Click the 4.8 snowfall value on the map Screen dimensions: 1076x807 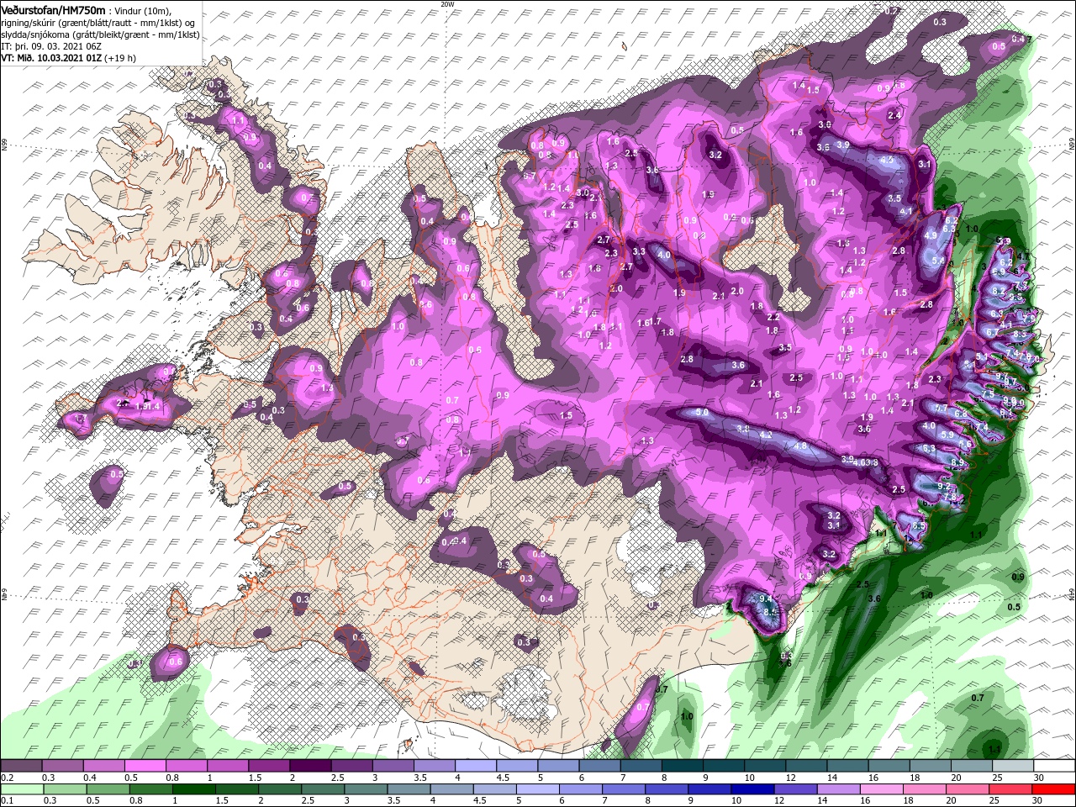[x=800, y=446]
